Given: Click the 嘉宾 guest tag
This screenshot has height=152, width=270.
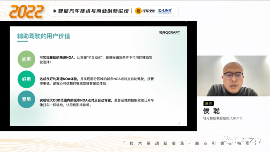Looking at the screenshot, I should point(208,103).
